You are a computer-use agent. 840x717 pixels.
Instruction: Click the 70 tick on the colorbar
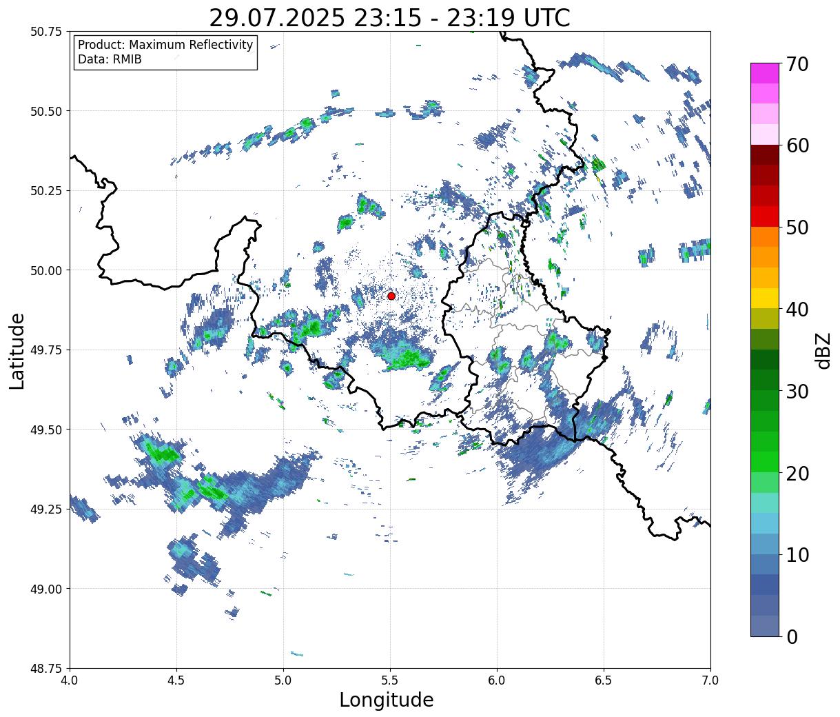[x=797, y=64]
